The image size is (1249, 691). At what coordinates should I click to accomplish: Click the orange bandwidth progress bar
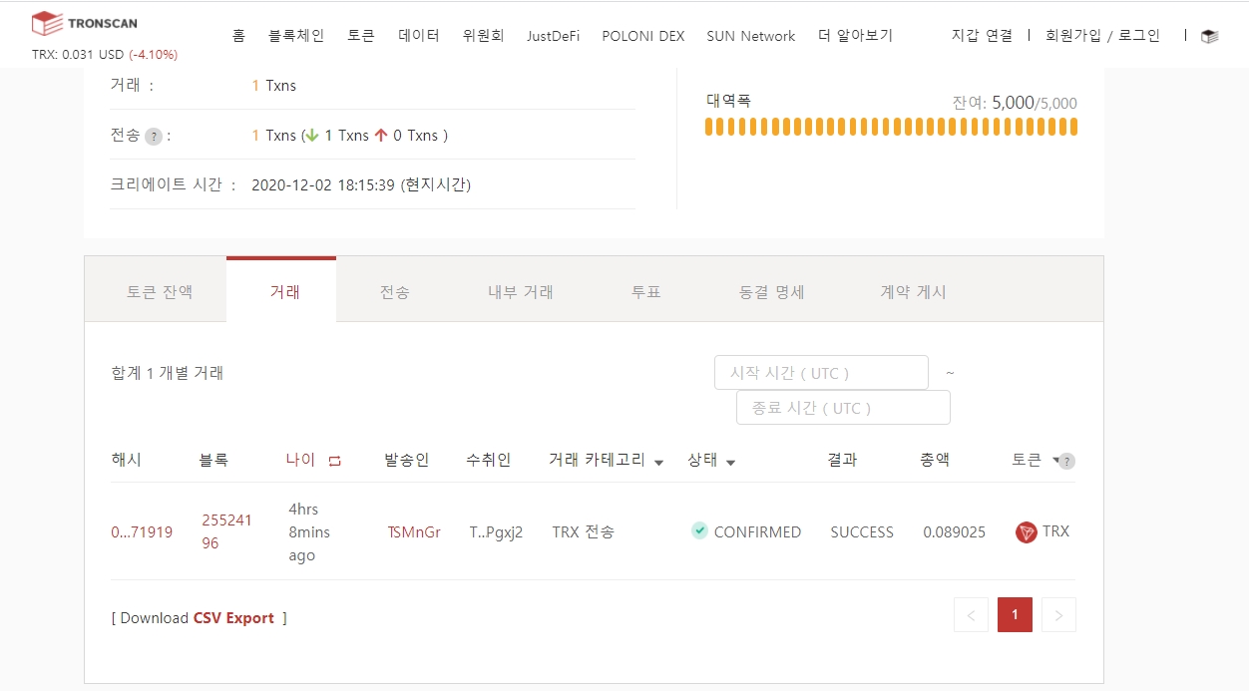[891, 127]
